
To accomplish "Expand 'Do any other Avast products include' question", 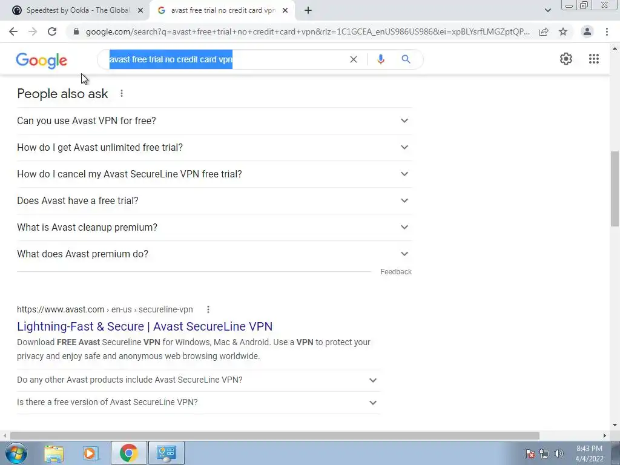I will click(199, 380).
